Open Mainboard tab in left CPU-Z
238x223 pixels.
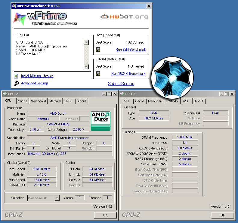click(38, 101)
